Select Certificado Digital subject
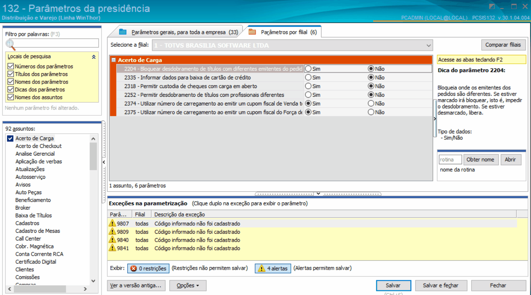Viewport: 531px width, 295px height. pos(36,262)
